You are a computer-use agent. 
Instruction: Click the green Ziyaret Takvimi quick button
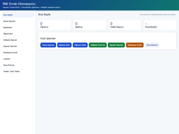click(x=116, y=45)
